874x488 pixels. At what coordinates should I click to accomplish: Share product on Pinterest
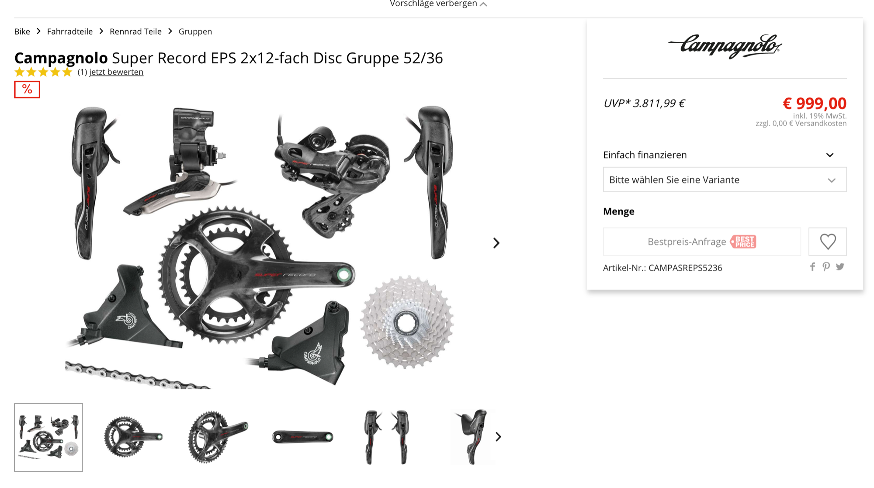tap(826, 267)
